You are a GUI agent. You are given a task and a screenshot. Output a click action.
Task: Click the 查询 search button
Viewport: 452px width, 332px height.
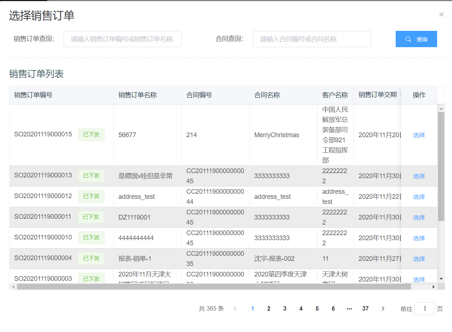pos(416,39)
